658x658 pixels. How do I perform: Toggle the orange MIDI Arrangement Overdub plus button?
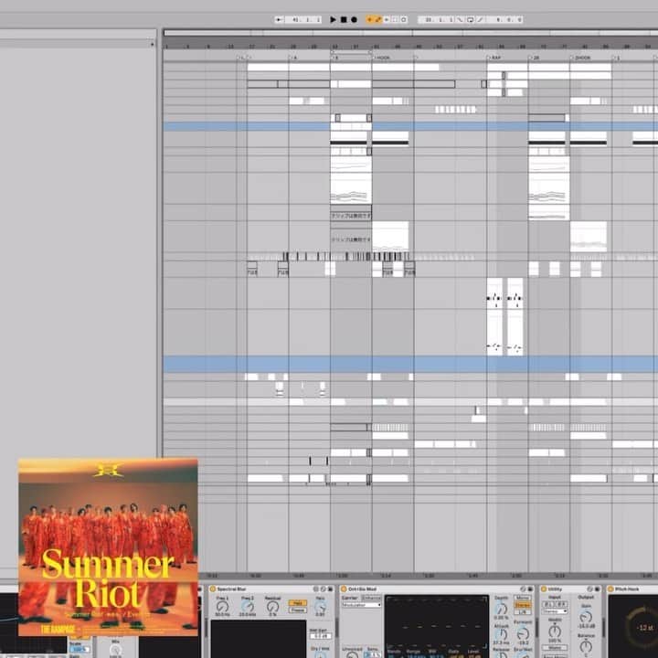point(369,19)
